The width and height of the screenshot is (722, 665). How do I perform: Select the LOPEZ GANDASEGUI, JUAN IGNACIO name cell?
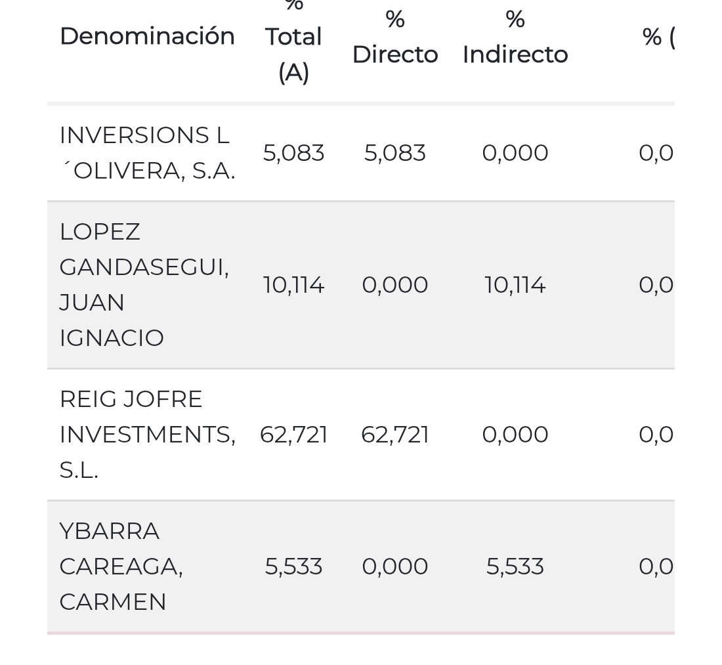[144, 285]
